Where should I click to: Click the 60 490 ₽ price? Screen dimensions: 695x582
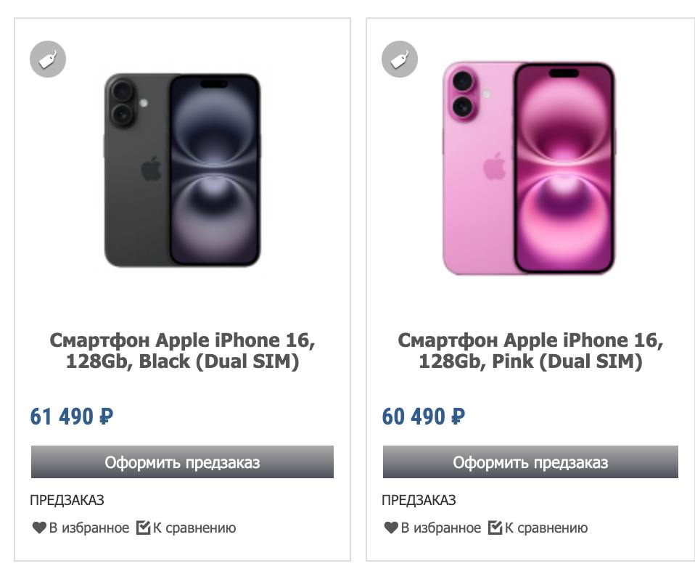tap(423, 417)
